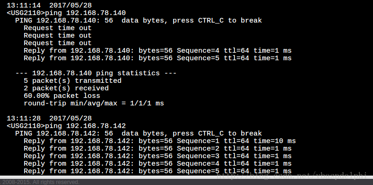This screenshot has height=185, width=373.
Task: Click the Sequence=5 reply from 192.168.78.140
Action: click(x=157, y=58)
